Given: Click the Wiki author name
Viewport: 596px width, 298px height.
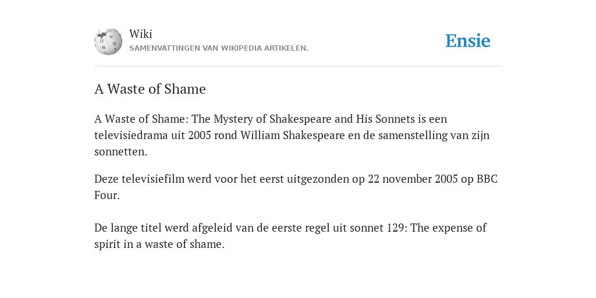Looking at the screenshot, I should coord(141,34).
